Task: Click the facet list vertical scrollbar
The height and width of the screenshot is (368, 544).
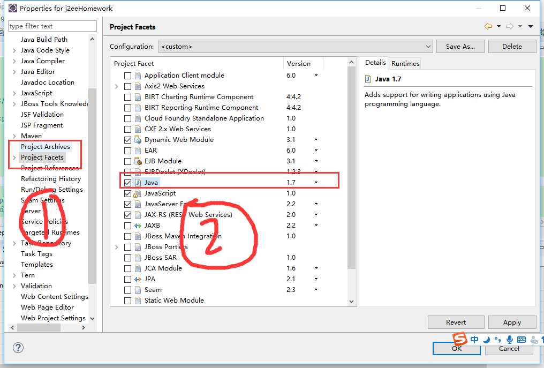Action: point(351,168)
